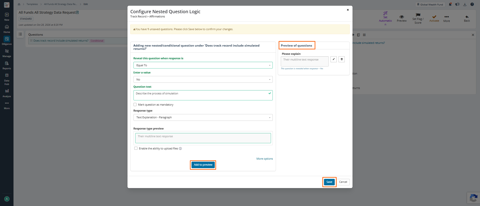480x206 pixels.
Task: Click the Question text field
Action: click(x=203, y=95)
